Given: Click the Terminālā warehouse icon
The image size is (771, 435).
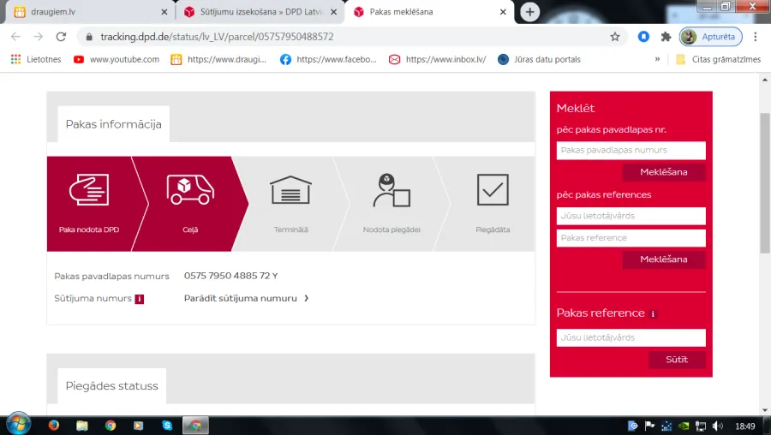Looking at the screenshot, I should [290, 190].
